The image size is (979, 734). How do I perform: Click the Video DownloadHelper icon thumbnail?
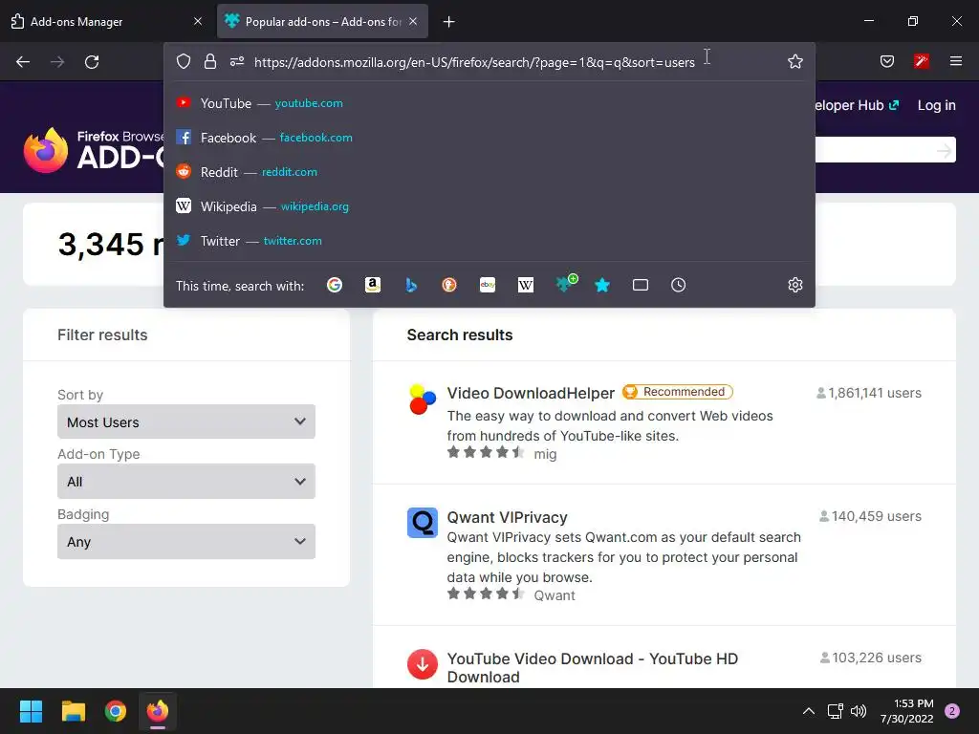[422, 399]
